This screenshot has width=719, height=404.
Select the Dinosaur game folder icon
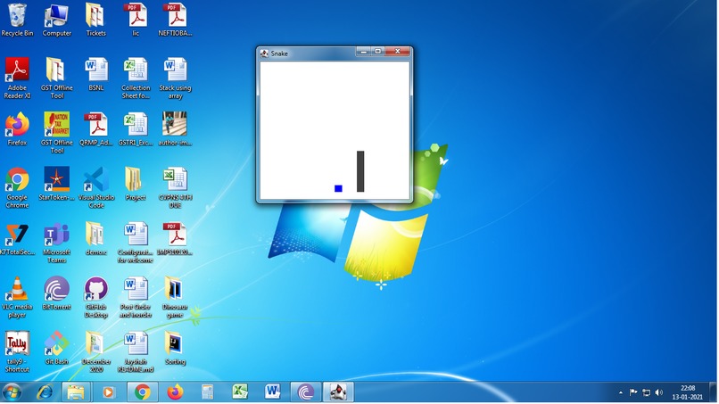175,297
